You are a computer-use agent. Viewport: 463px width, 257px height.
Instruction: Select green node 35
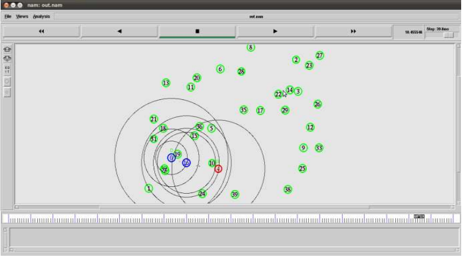[x=243, y=110]
